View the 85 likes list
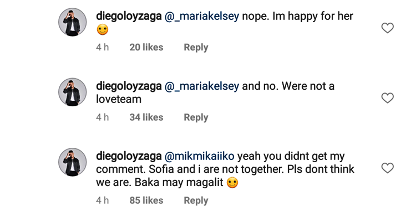The image size is (416, 217). coord(146,200)
